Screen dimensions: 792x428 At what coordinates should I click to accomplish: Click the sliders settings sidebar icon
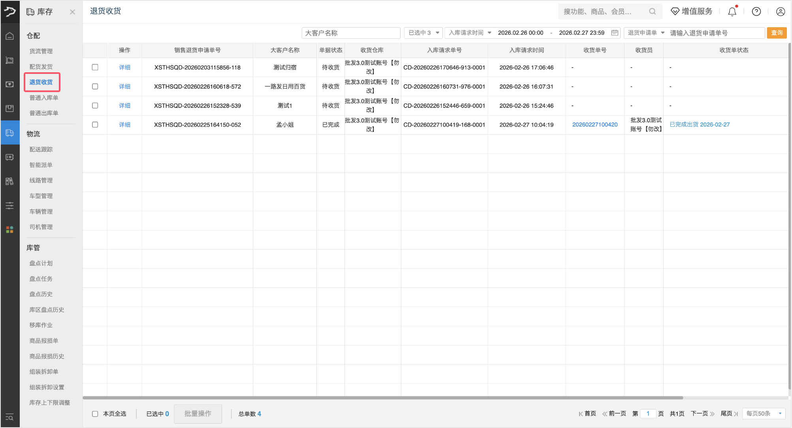(10, 205)
